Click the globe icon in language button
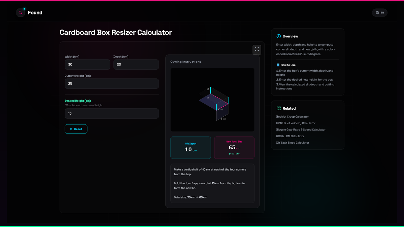Image resolution: width=404 pixels, height=227 pixels. [x=377, y=13]
